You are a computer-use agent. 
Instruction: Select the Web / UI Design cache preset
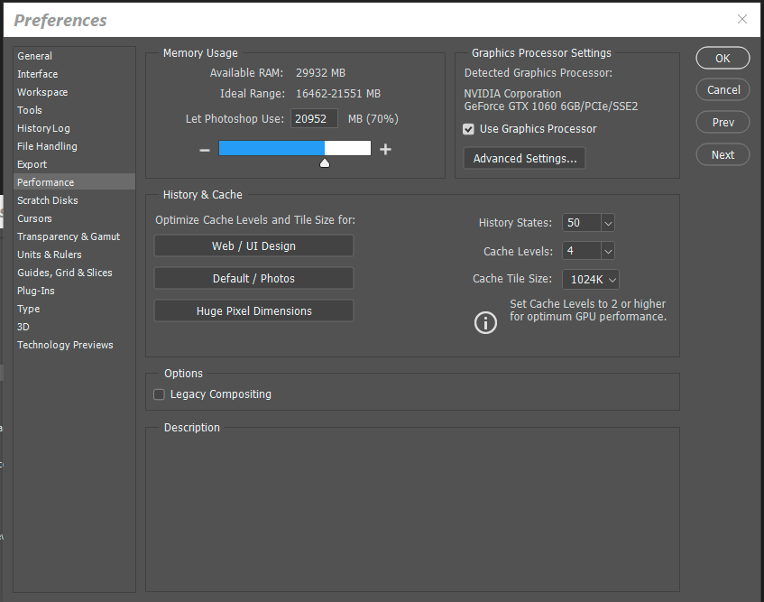click(x=253, y=245)
